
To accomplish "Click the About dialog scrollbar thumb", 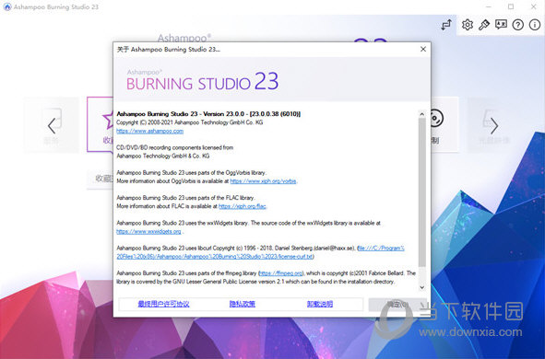I will (x=422, y=192).
